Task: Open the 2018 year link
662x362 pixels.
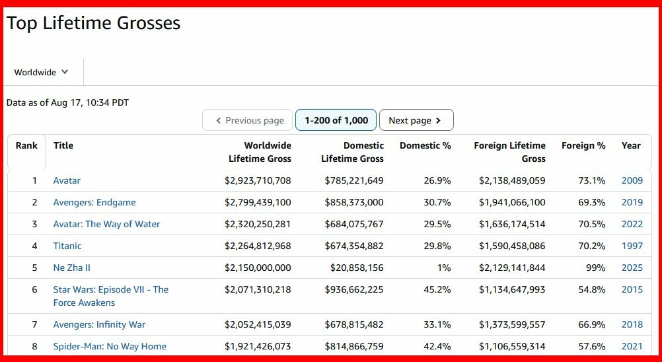Action: [x=632, y=325]
